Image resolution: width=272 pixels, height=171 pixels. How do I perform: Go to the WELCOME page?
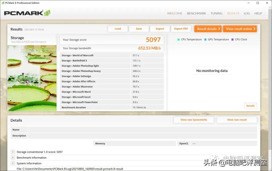(x=175, y=13)
